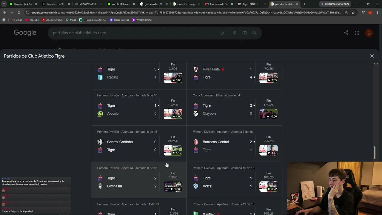Image resolution: width=382 pixels, height=215 pixels.
Task: Open the YouTube bookmark
Action: tap(32, 20)
